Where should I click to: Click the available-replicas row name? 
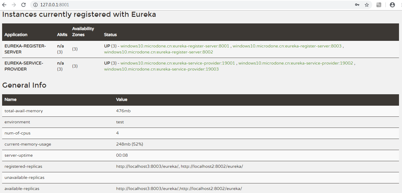coord(22,188)
